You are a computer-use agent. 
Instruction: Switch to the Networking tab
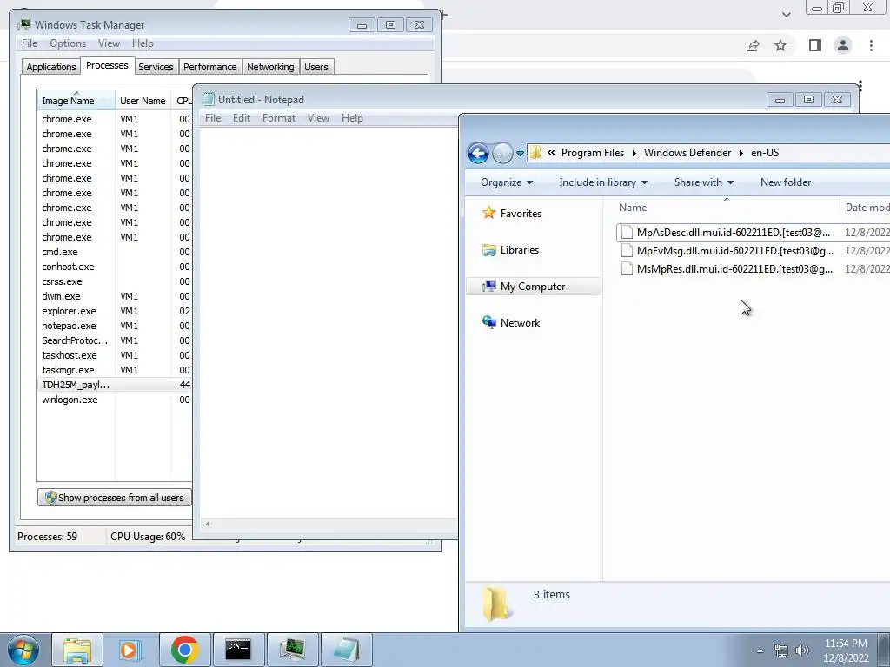(x=270, y=67)
